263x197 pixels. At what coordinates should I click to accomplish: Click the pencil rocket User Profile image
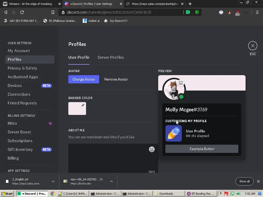[173, 133]
